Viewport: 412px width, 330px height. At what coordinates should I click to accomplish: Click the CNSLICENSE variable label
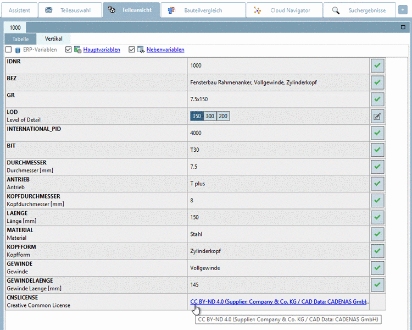pyautogui.click(x=23, y=298)
